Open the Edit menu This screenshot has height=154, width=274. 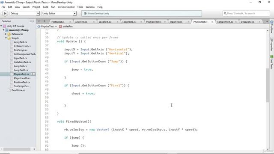[10, 7]
